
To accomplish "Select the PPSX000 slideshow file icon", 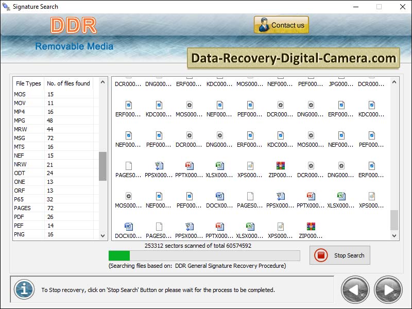I will point(159,166).
